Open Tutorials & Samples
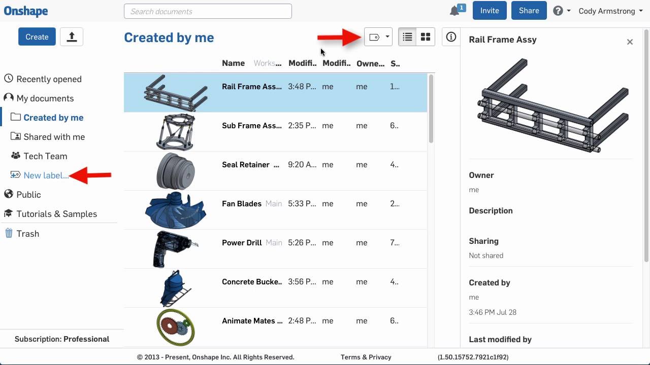 coord(56,214)
